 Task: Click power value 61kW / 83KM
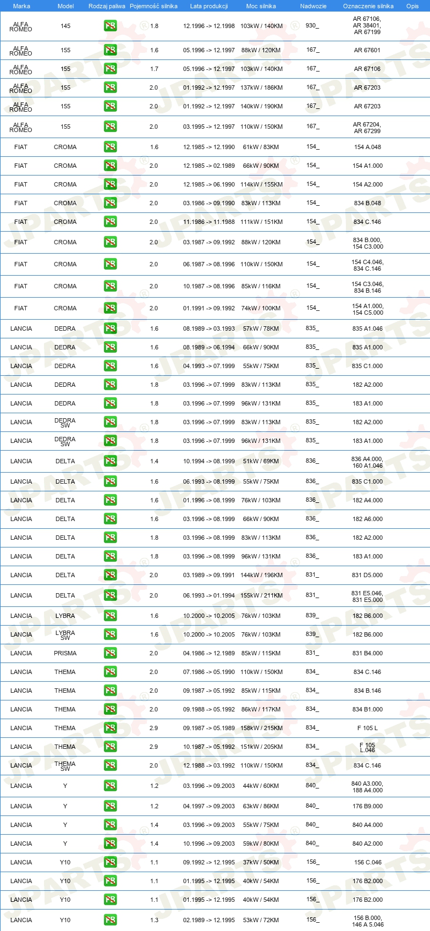pos(261,147)
